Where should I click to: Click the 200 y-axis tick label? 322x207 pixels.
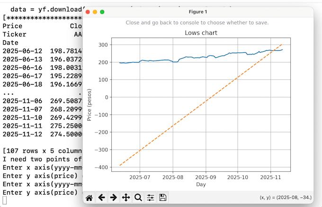coord(103,62)
